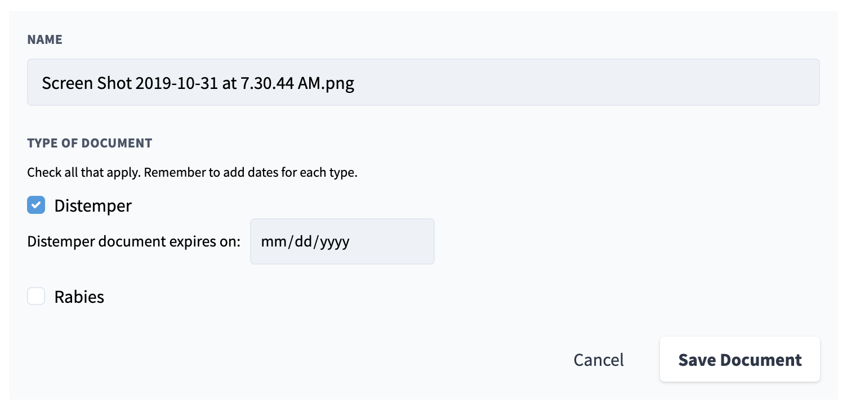The image size is (847, 412).
Task: Click empty space in the Name field
Action: [x=563, y=83]
